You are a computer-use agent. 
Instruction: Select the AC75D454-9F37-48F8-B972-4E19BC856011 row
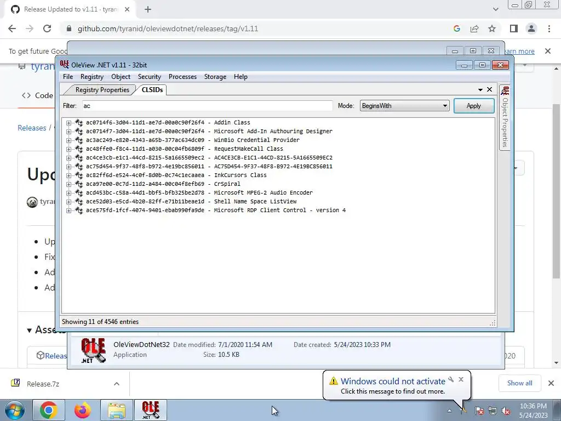209,166
